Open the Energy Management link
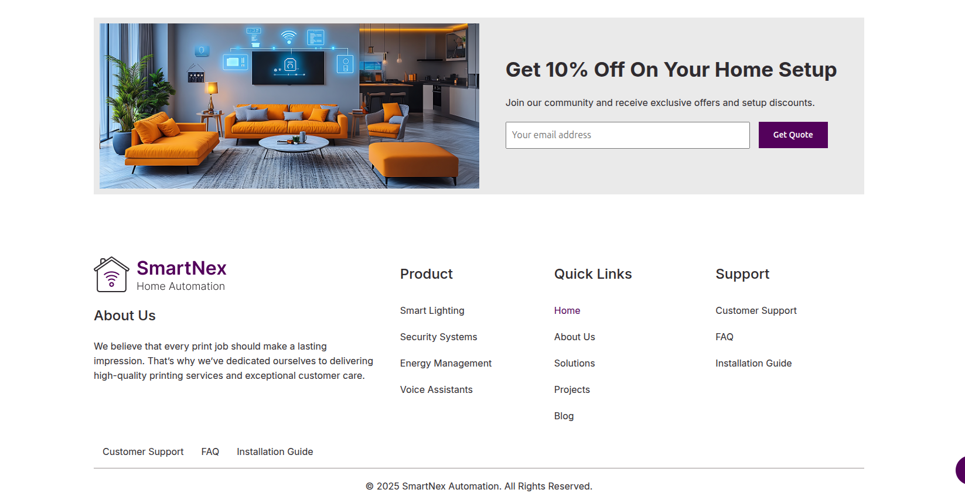 pos(445,364)
